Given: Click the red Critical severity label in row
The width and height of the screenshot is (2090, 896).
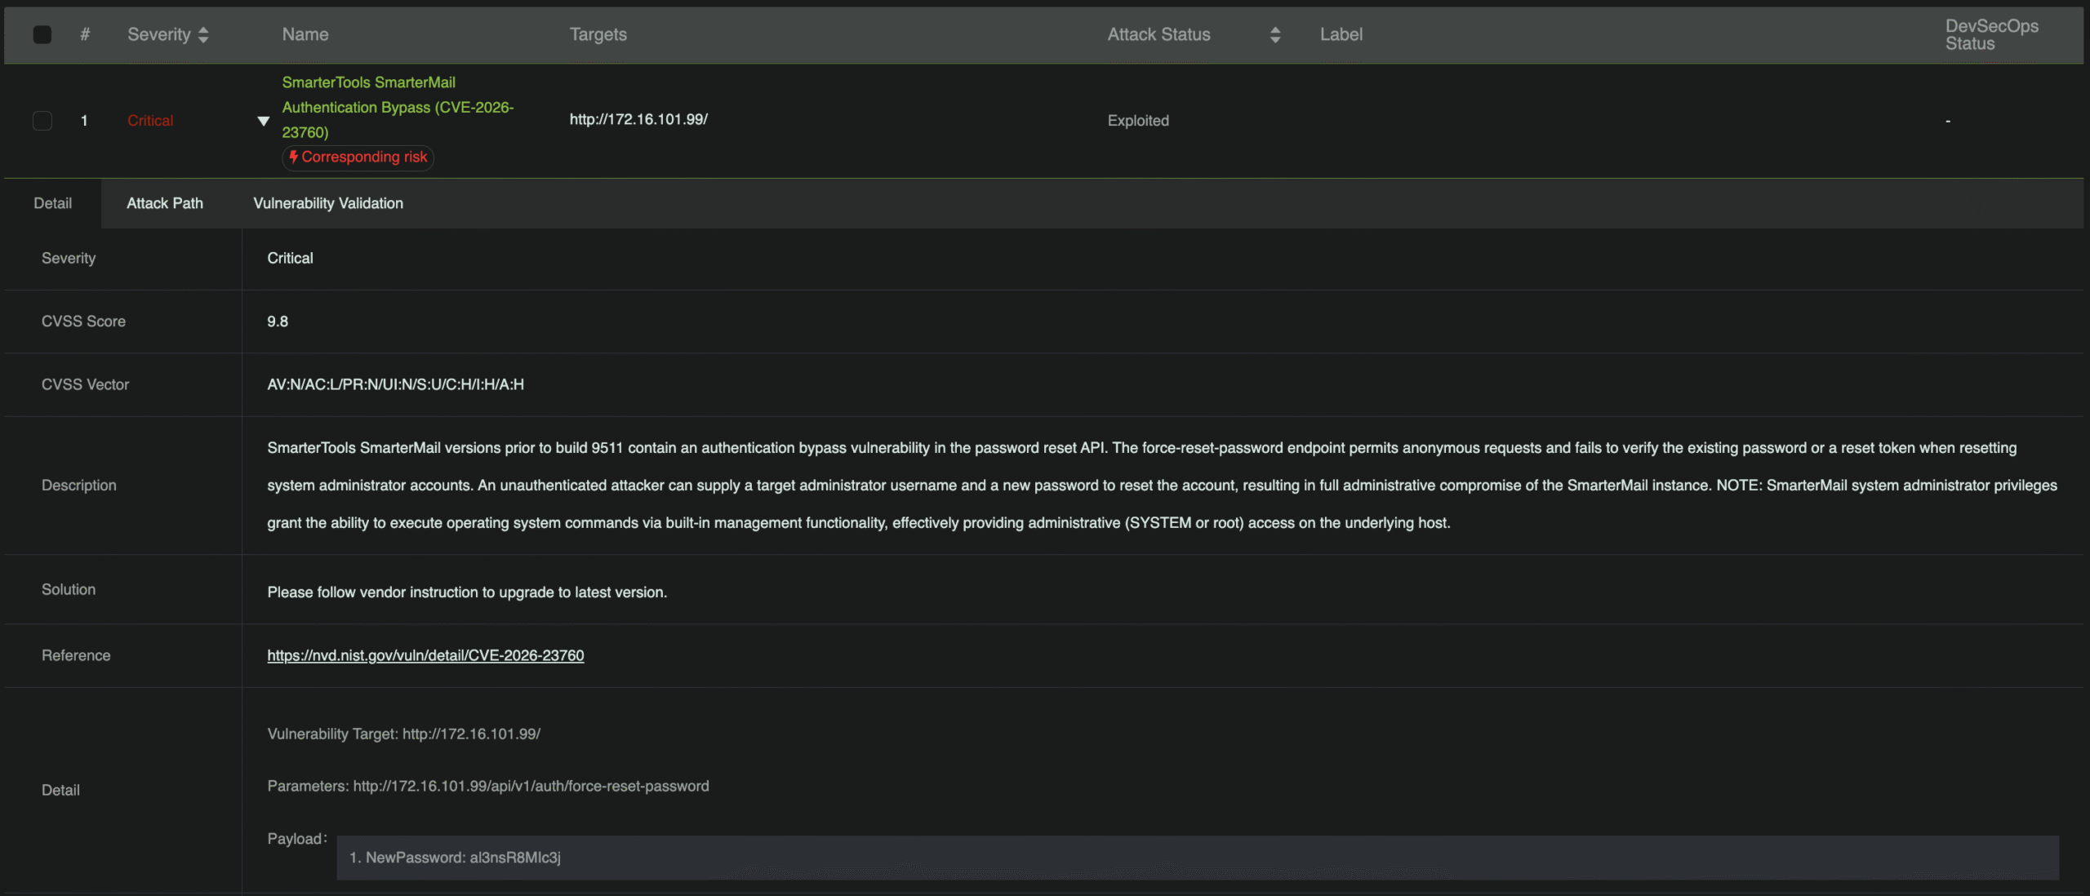Looking at the screenshot, I should 150,121.
